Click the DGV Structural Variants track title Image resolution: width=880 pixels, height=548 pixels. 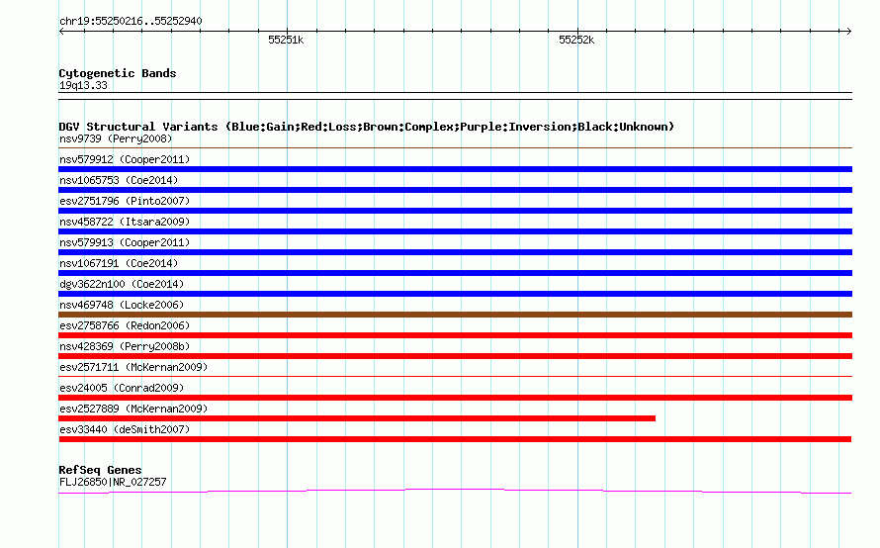point(367,127)
